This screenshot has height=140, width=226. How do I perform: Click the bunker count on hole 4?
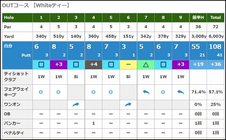click(94, 123)
